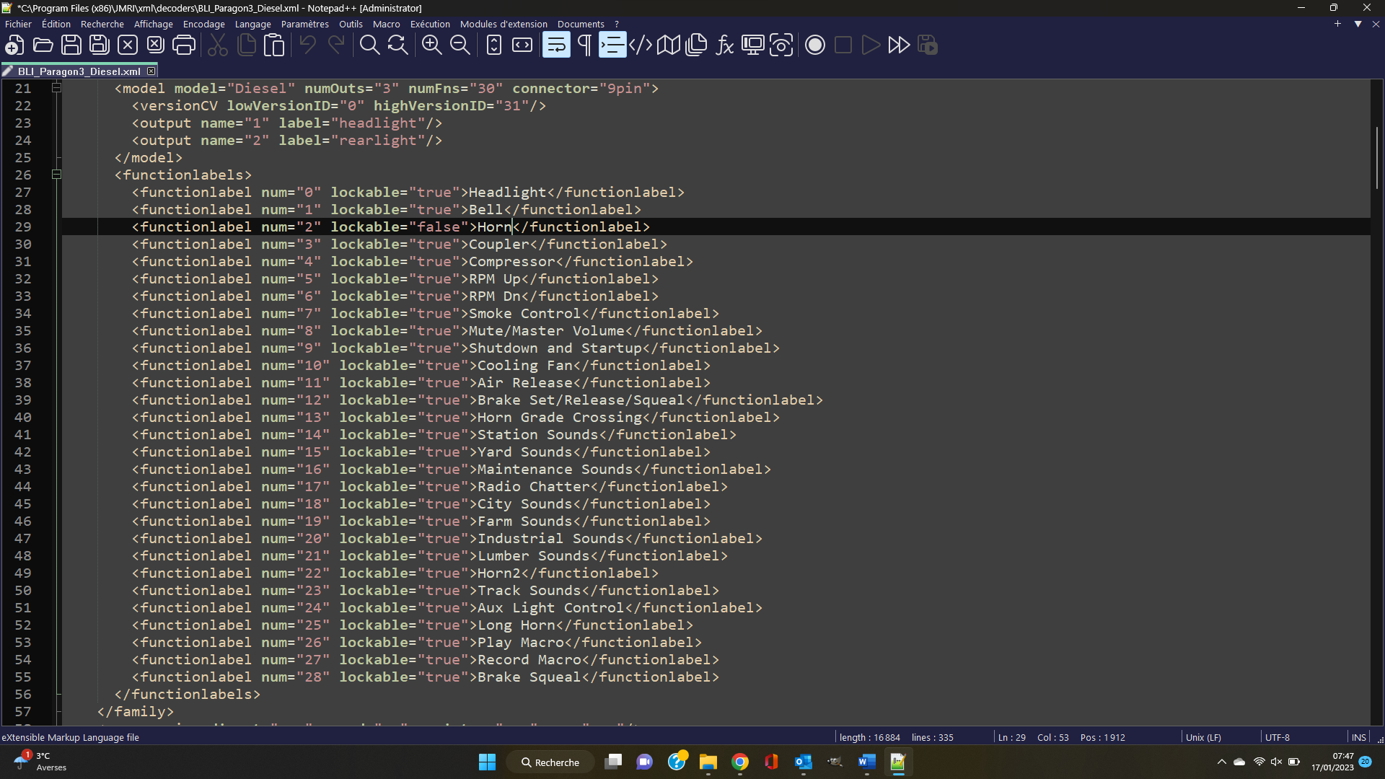Click the Unix (LF) line ending status
Screen dimensions: 1385x779
[x=1203, y=737]
